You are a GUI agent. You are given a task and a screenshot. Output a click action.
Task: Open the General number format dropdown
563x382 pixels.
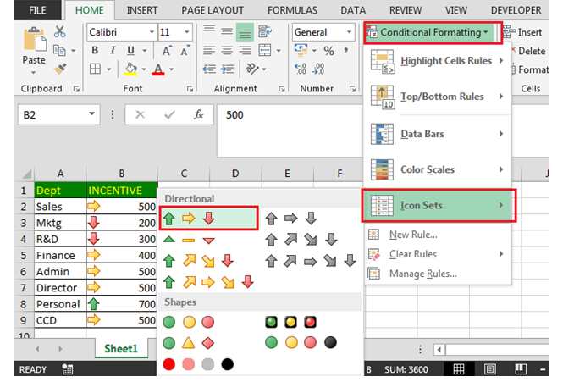pos(349,32)
